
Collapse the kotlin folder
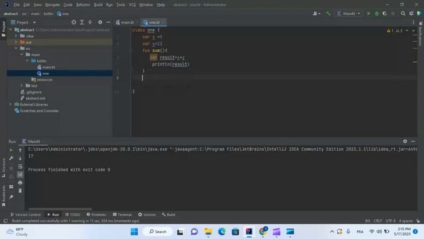[27, 60]
